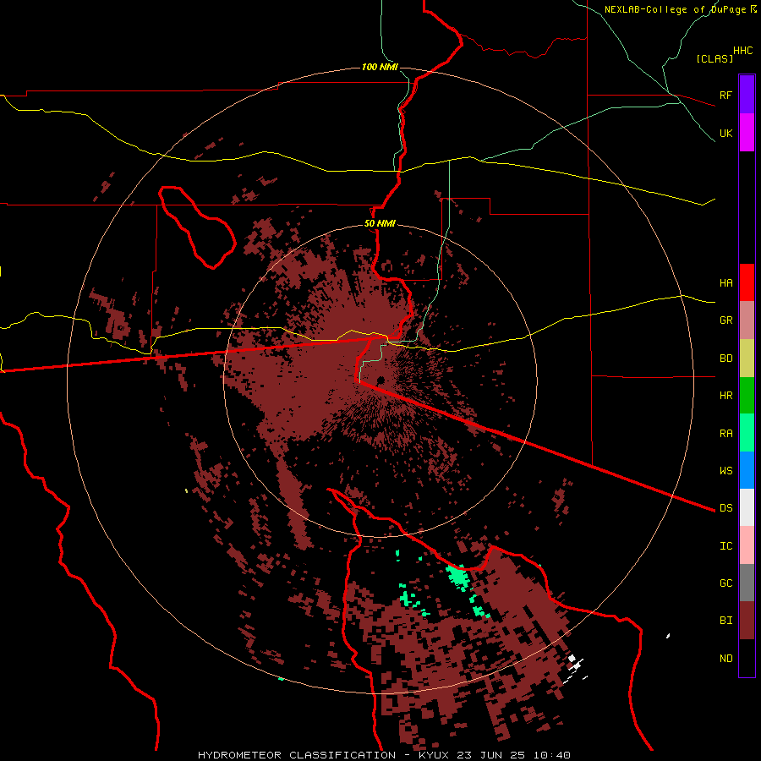Click the 'DS' legend label
Viewport: 761px width, 761px height.
(x=725, y=508)
